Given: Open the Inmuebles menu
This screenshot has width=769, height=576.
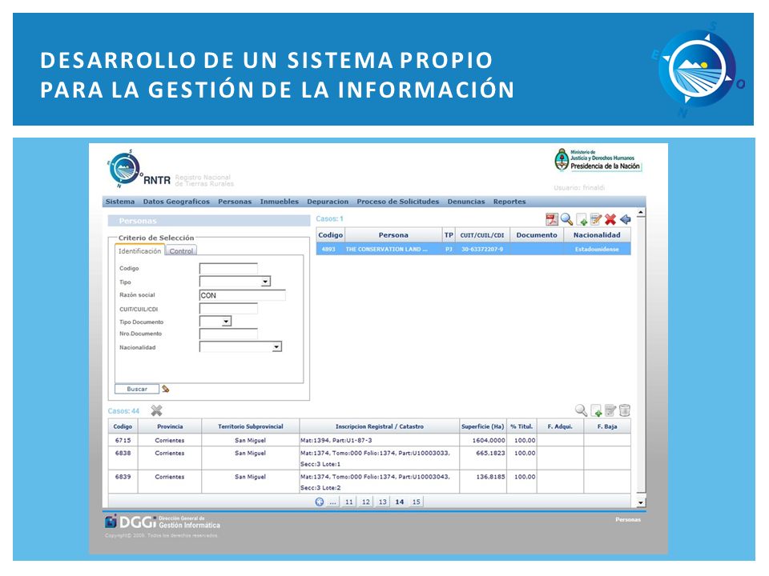Looking at the screenshot, I should pyautogui.click(x=279, y=202).
